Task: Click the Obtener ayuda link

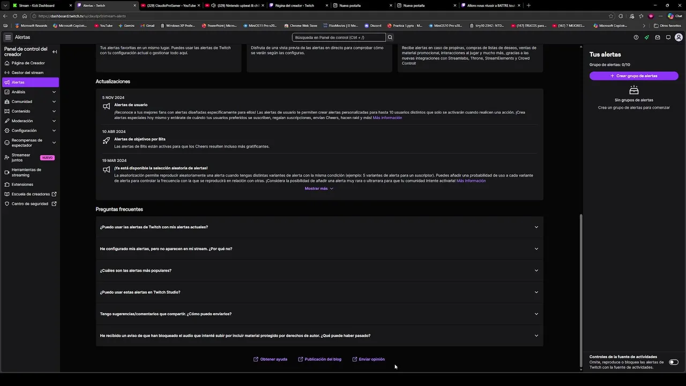Action: (x=270, y=359)
